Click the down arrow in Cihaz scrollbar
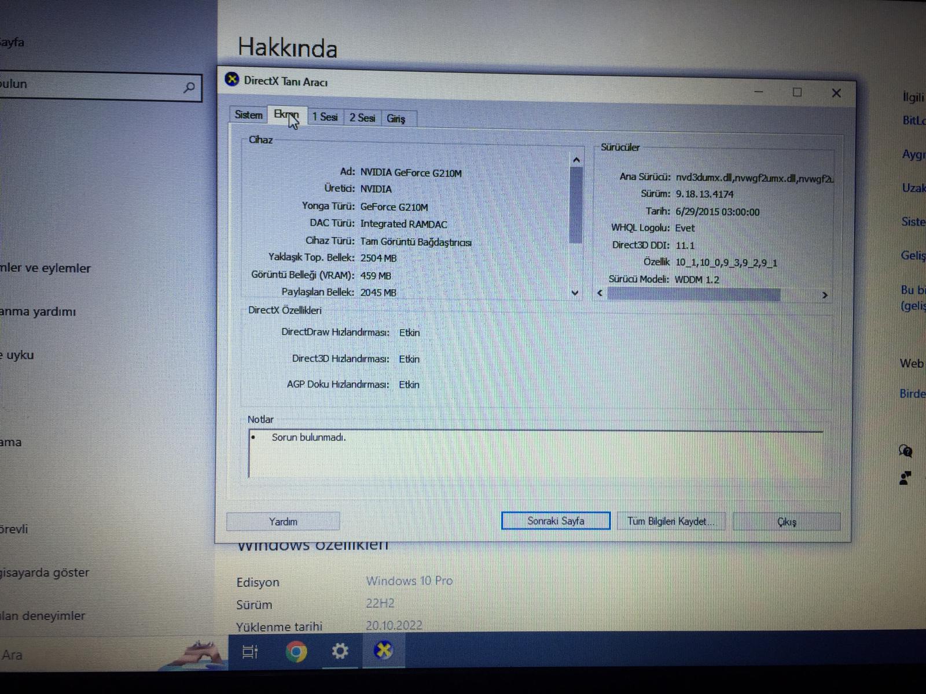The height and width of the screenshot is (694, 926). tap(575, 293)
